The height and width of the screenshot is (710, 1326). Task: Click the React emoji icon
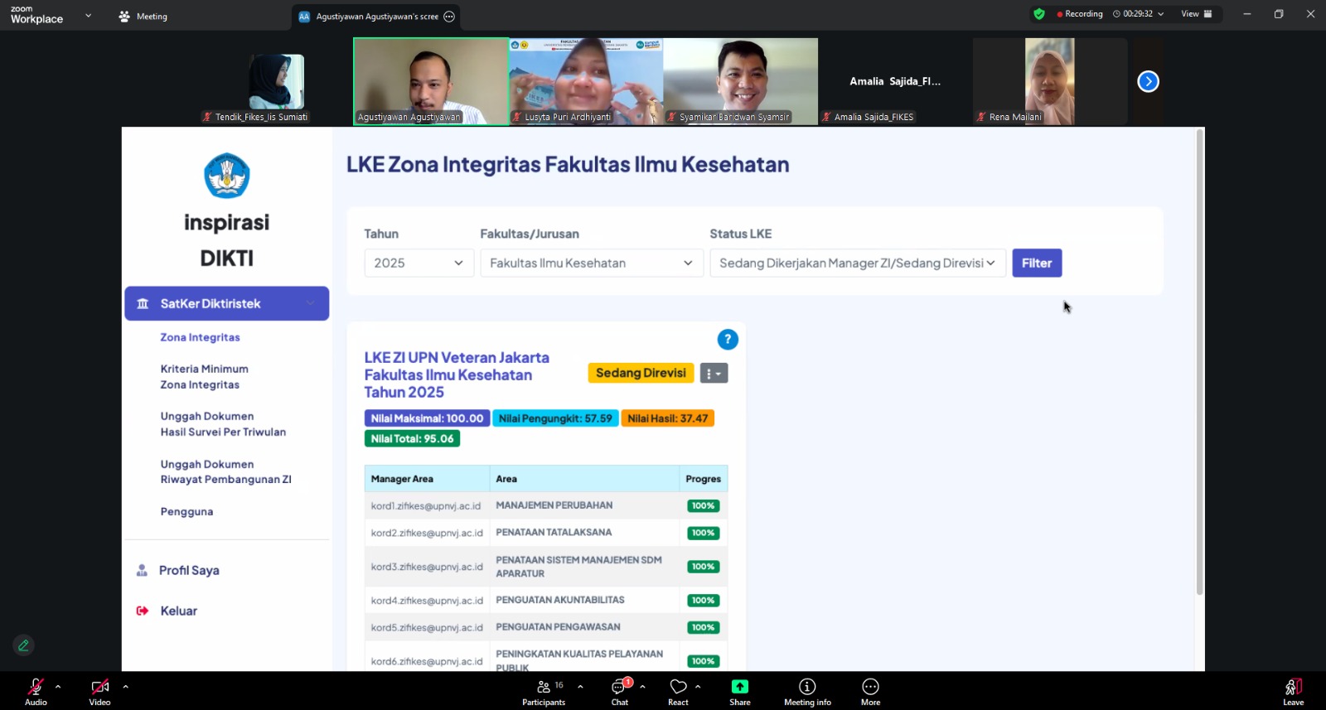[x=678, y=687]
